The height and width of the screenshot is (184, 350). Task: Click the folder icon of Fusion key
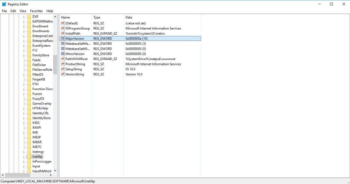pyautogui.click(x=29, y=94)
